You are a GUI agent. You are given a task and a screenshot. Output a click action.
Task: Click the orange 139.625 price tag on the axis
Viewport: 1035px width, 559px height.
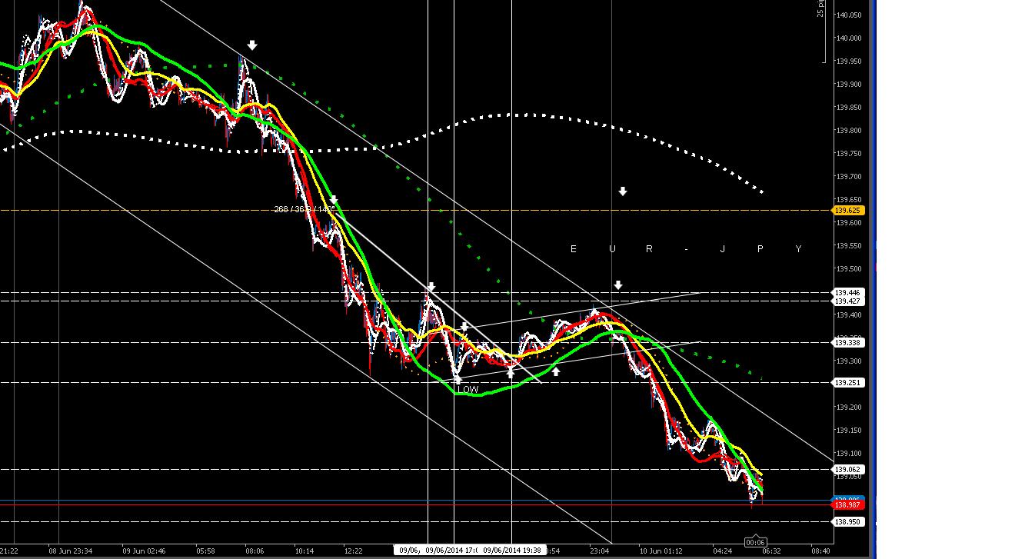[849, 209]
